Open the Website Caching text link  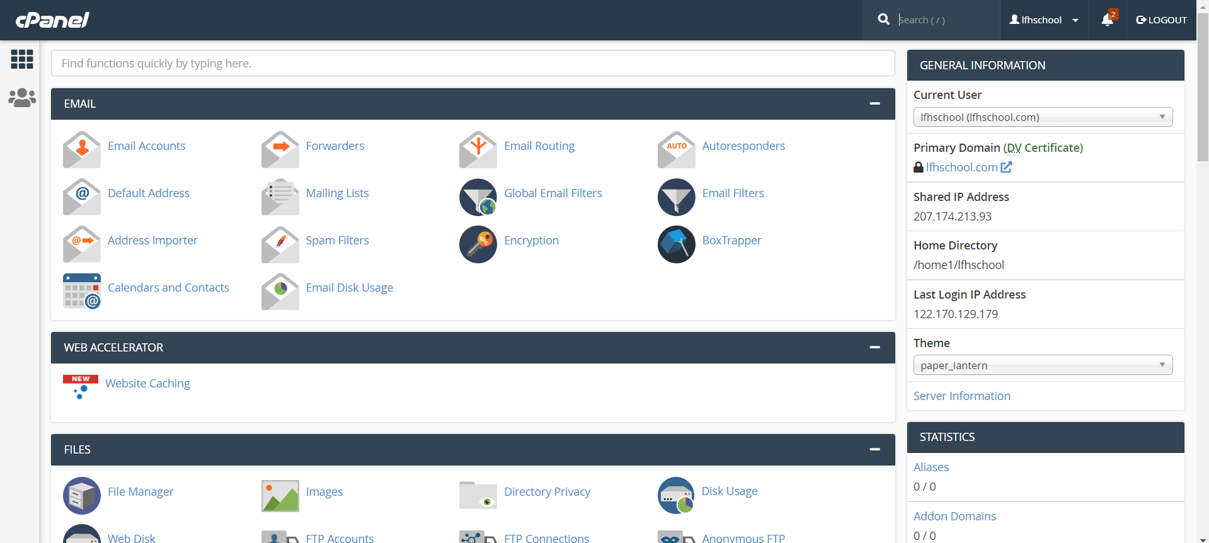click(x=147, y=383)
